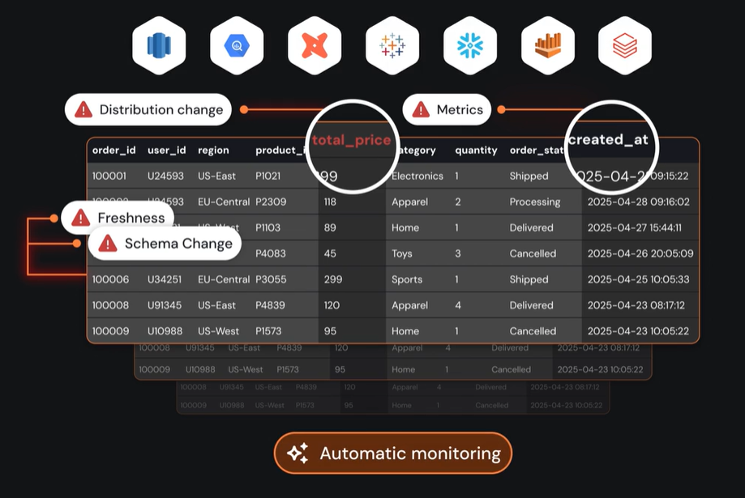
Task: Click EU-Central region in the P2309 row
Action: [224, 202]
